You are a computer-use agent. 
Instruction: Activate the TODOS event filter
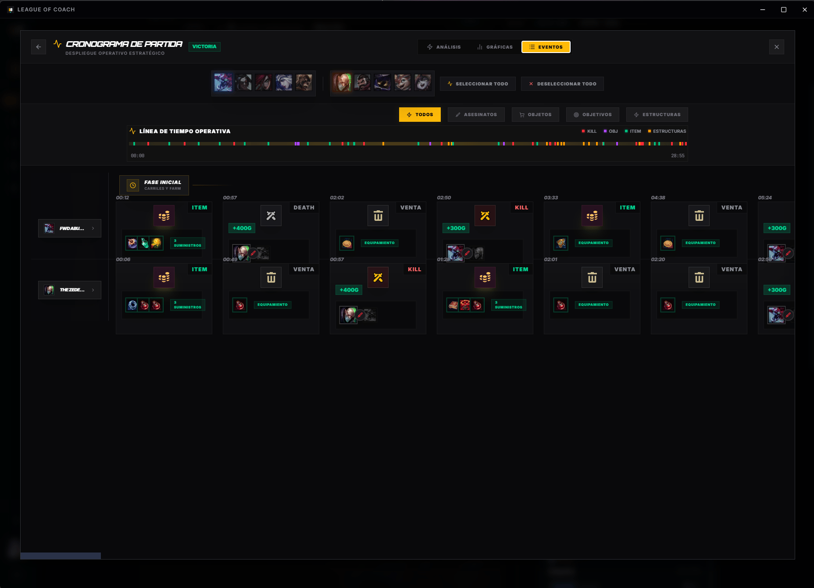pyautogui.click(x=420, y=115)
